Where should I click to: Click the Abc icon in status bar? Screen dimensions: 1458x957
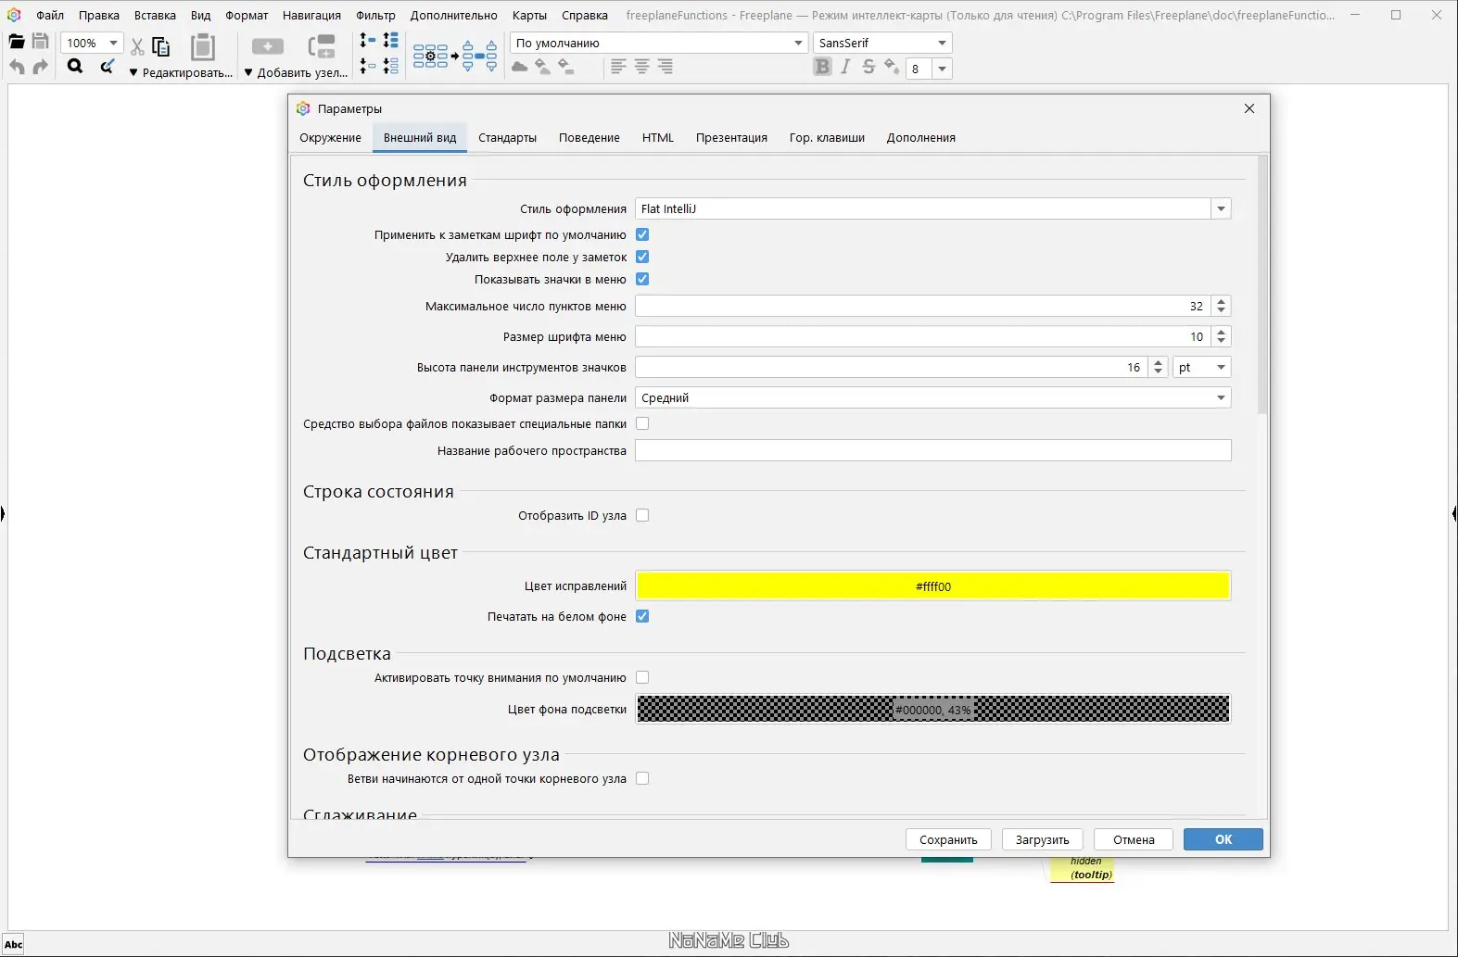pos(14,944)
